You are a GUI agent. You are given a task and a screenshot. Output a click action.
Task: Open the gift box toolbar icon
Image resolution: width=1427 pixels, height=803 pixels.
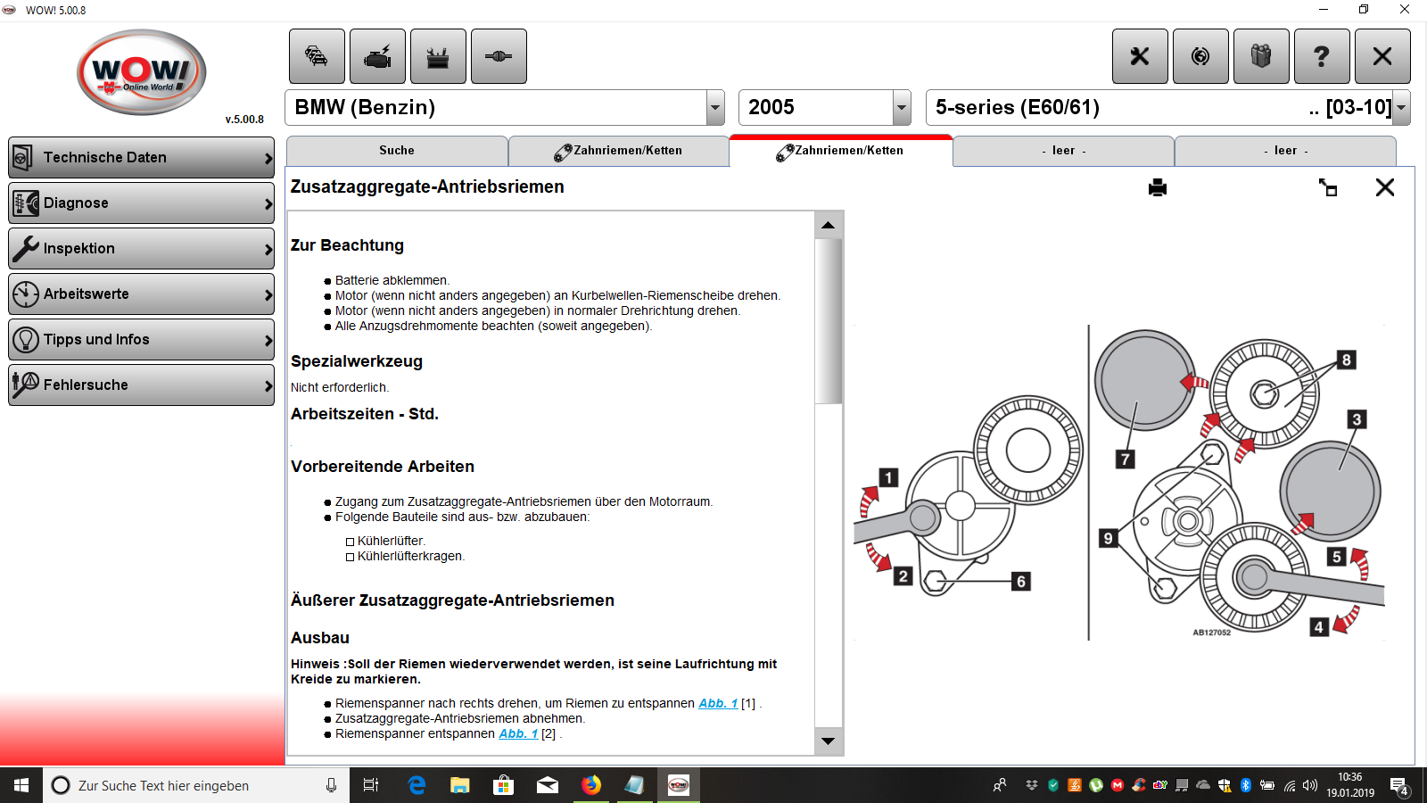coord(1261,56)
